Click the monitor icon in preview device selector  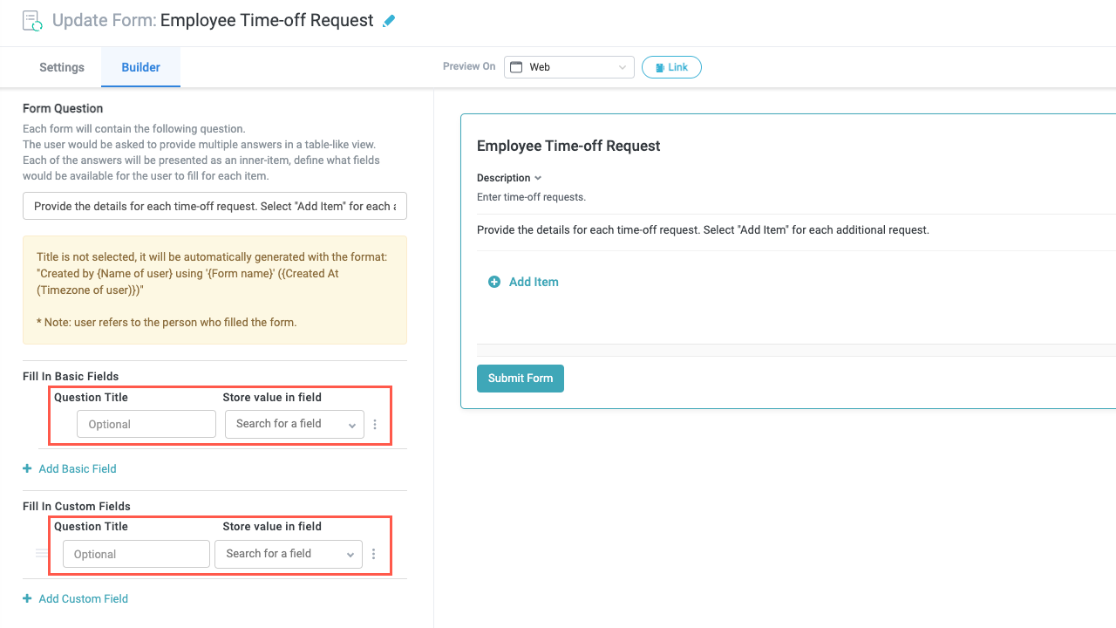[x=516, y=67]
